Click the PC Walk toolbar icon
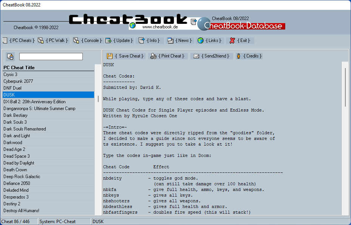 (x=40, y=40)
